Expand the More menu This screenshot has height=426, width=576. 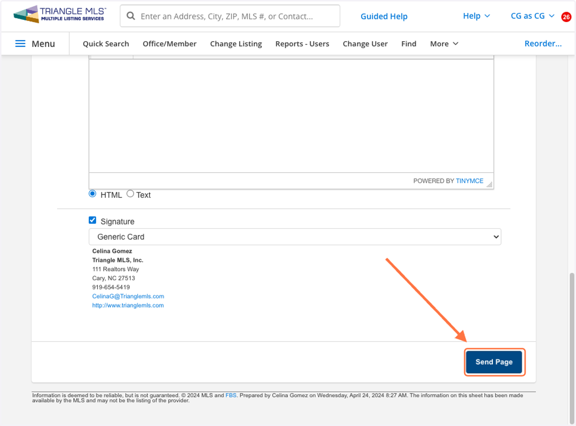pyautogui.click(x=444, y=44)
